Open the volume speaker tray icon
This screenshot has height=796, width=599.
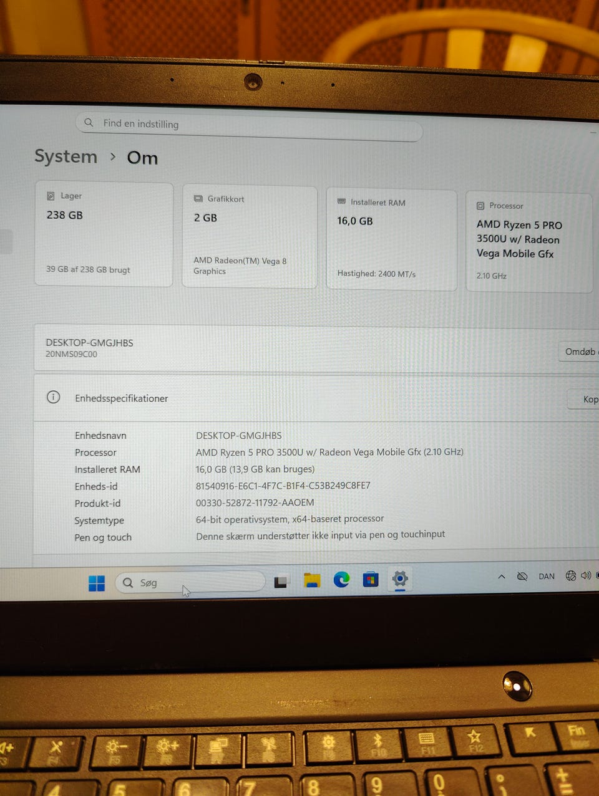tap(585, 575)
